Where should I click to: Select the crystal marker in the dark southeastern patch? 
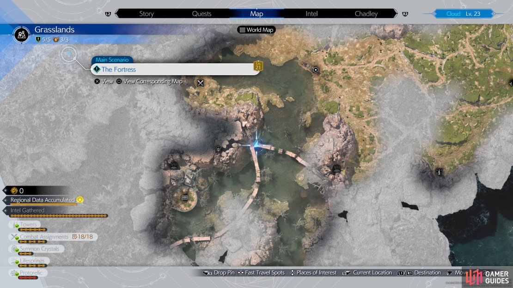[439, 172]
